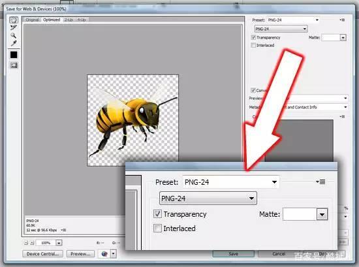Viewport: 359px width, 267px height.
Task: Toggle small Interlaced checkbox under Preset panel
Action: point(253,45)
